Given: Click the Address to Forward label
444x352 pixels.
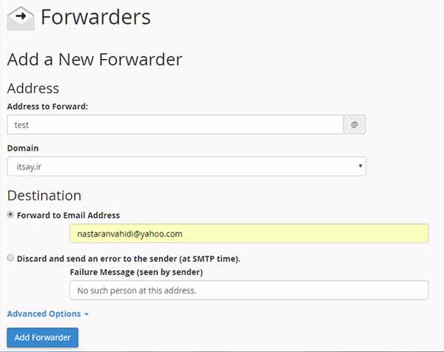Looking at the screenshot, I should pos(47,106).
